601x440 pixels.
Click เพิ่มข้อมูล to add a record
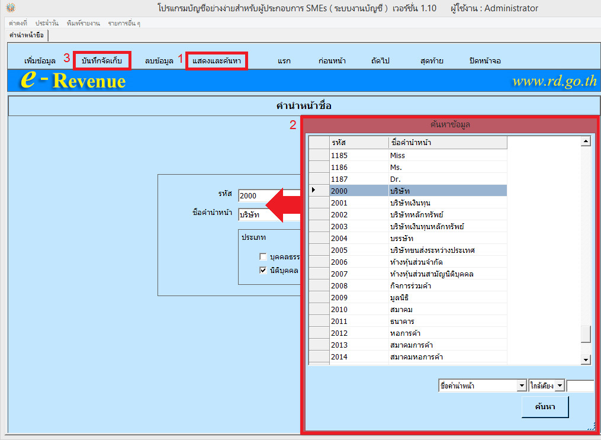tap(40, 61)
